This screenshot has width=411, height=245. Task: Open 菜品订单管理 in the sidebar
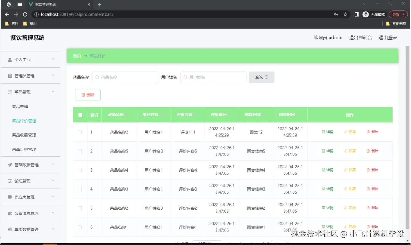coord(24,149)
